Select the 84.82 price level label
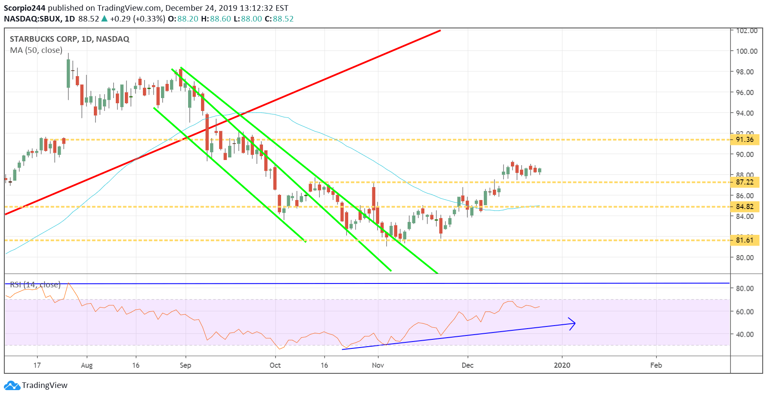The image size is (767, 397). pos(745,206)
